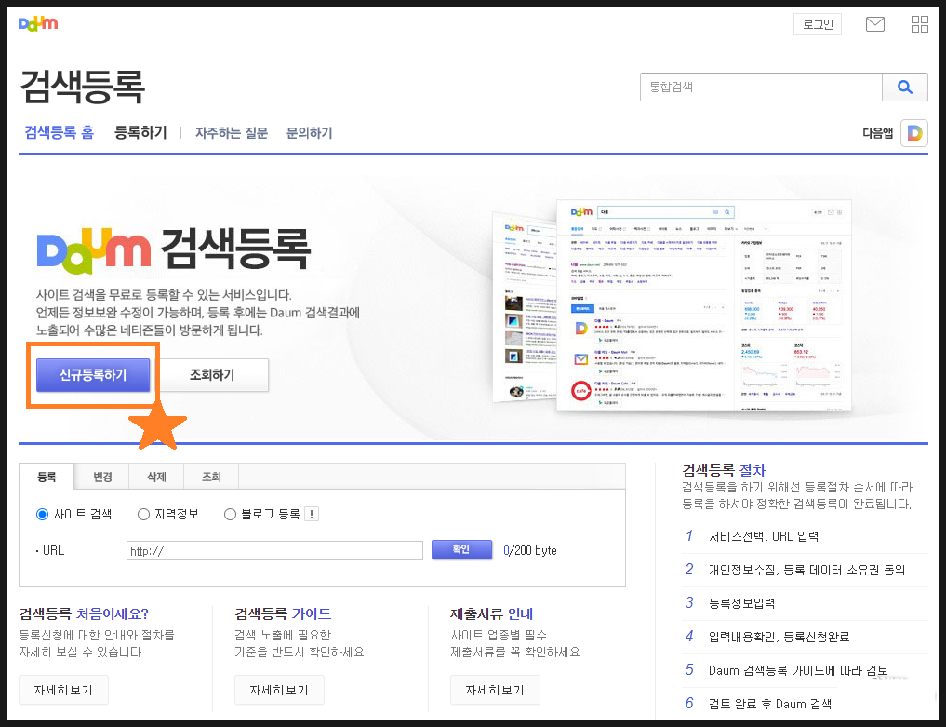Click the 검색등록 가이드 heading
Screen dimensions: 946x727
tap(283, 613)
